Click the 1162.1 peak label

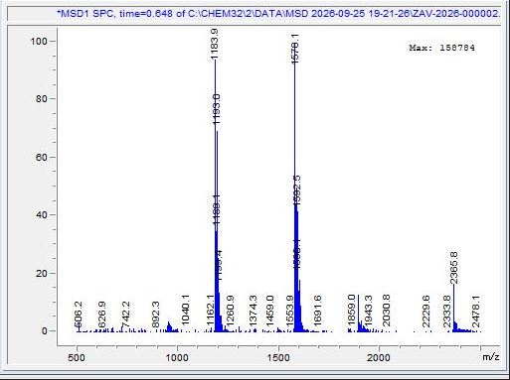coord(210,311)
